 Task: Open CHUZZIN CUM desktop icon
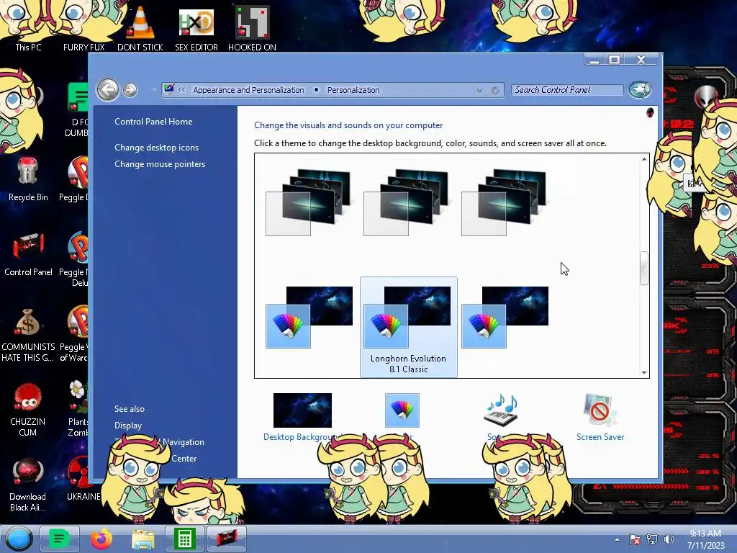pyautogui.click(x=28, y=410)
